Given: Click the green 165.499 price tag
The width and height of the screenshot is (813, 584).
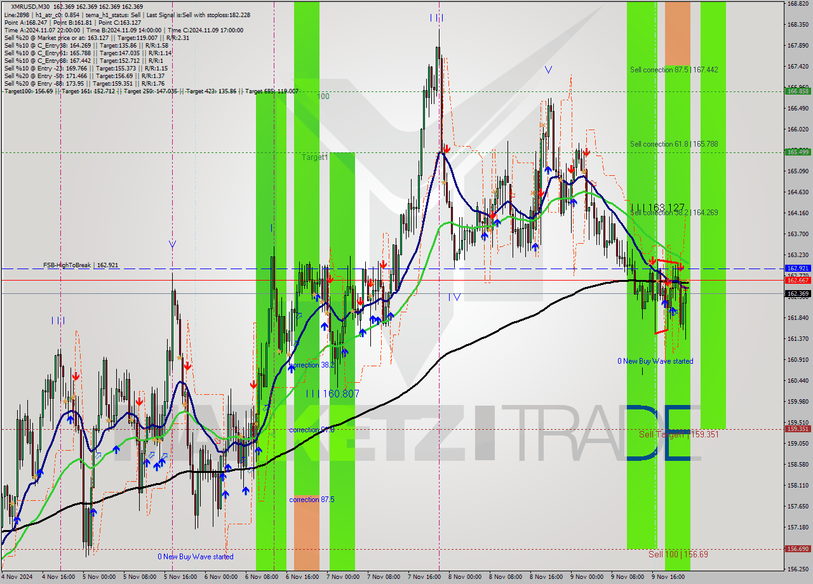Looking at the screenshot, I should pyautogui.click(x=798, y=152).
